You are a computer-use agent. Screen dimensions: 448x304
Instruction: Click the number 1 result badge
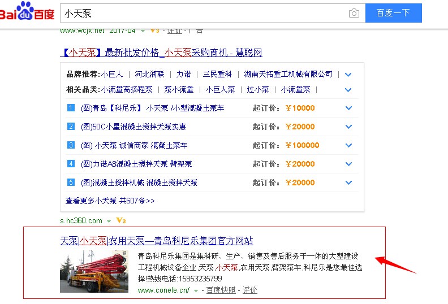pyautogui.click(x=71, y=108)
